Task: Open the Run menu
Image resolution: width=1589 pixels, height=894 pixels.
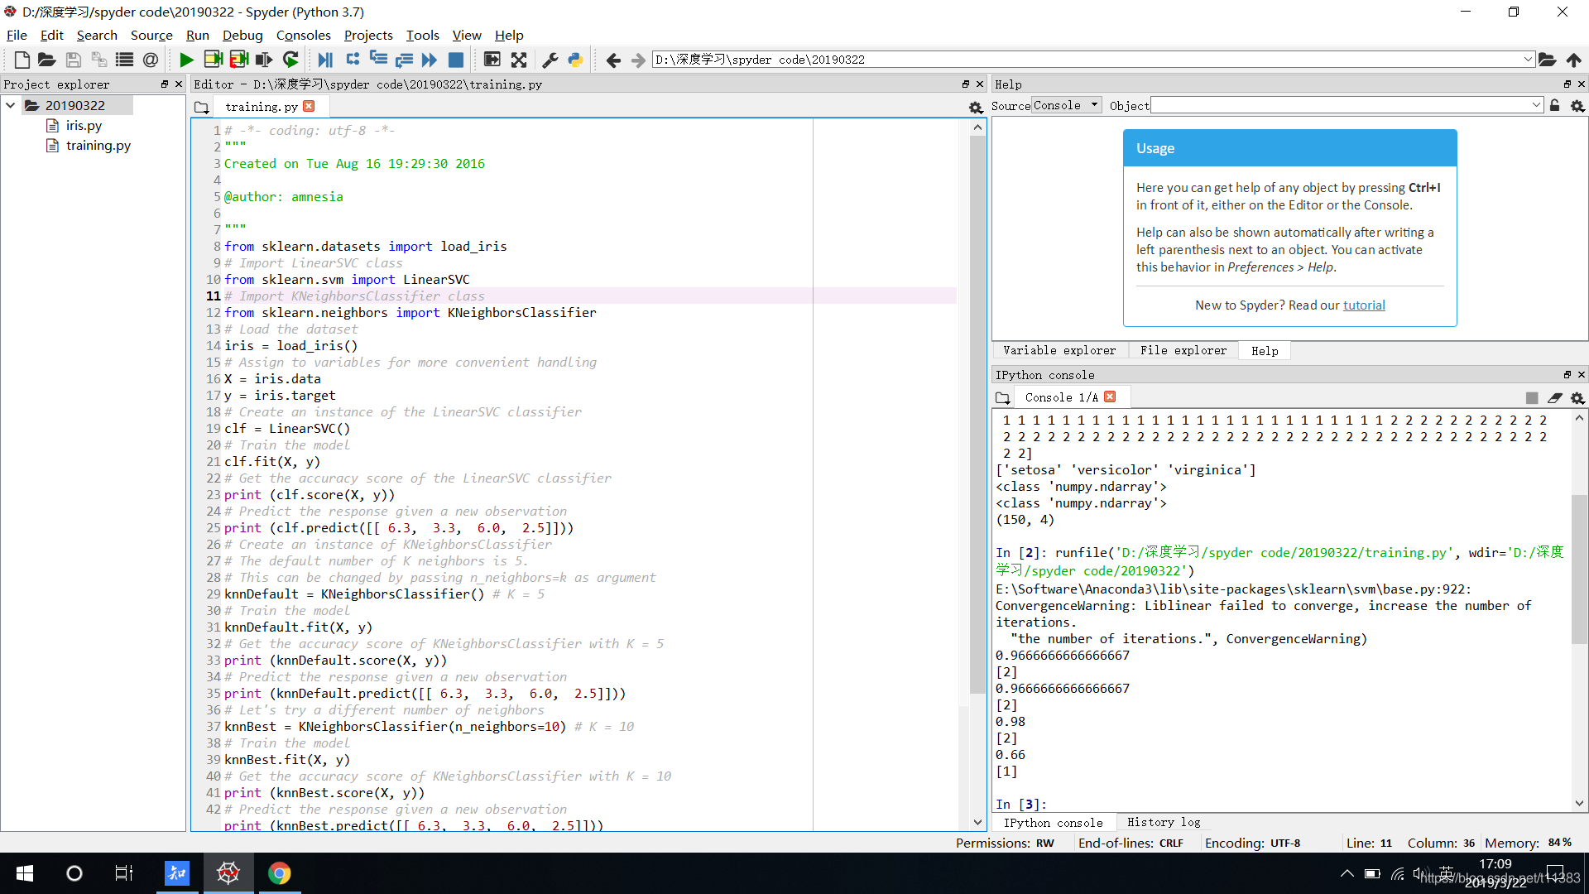Action: tap(198, 35)
